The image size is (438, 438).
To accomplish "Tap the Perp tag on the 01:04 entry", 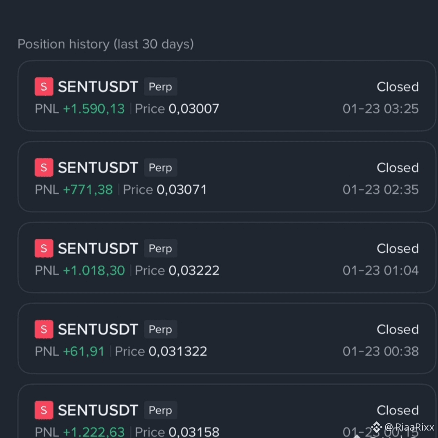I will pyautogui.click(x=161, y=248).
